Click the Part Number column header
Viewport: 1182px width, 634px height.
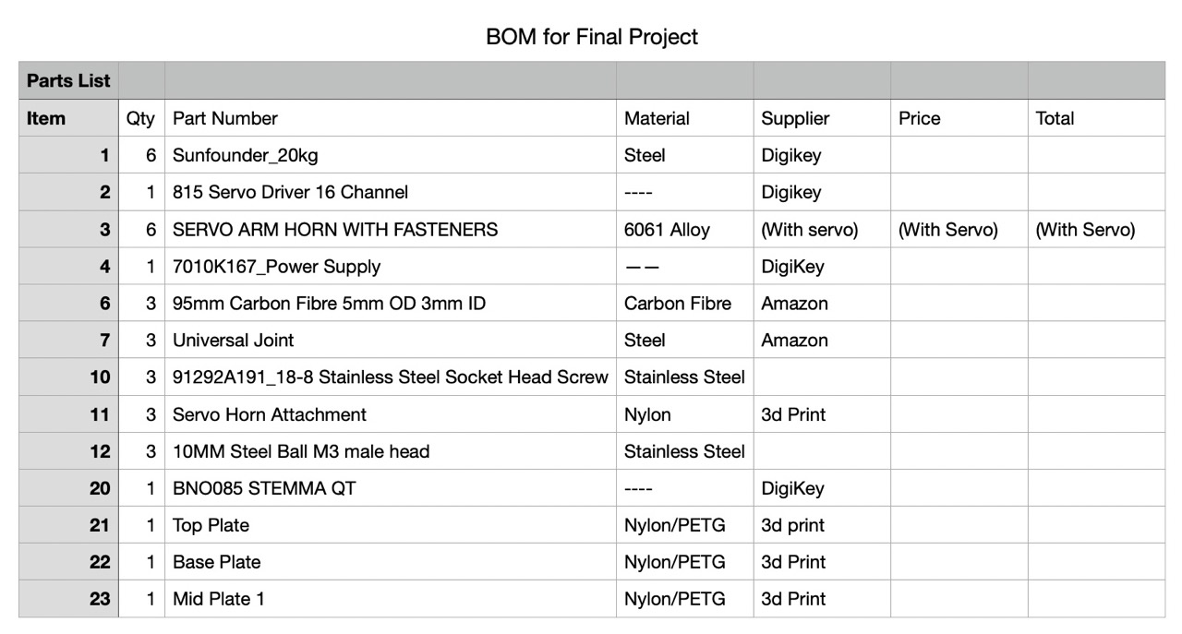pos(391,118)
